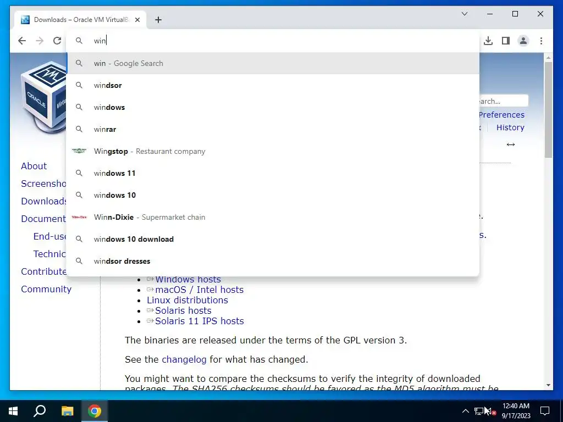
Task: Select the Downloads – Oracle VM VirtualBox tab
Action: point(80,20)
